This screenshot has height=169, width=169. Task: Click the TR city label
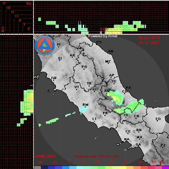89,83
